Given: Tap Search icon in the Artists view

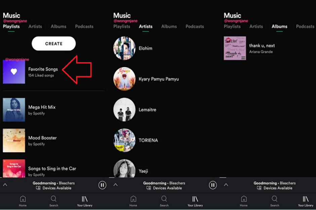Looking at the screenshot, I should point(164,199).
